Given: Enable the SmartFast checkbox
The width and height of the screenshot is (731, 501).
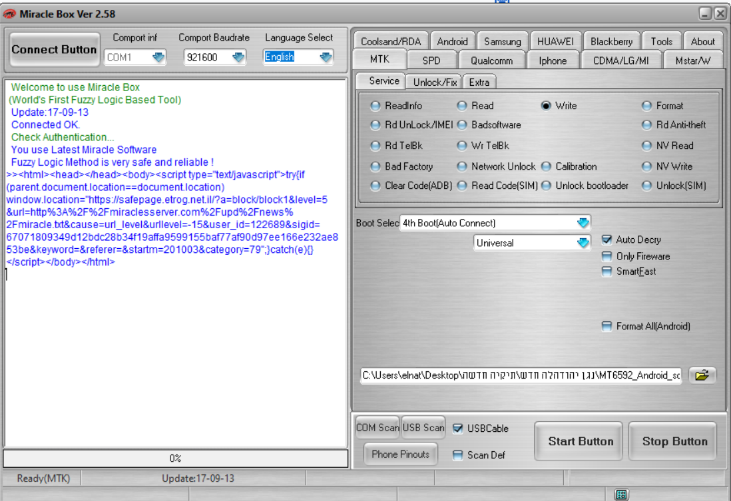Looking at the screenshot, I should tap(607, 271).
